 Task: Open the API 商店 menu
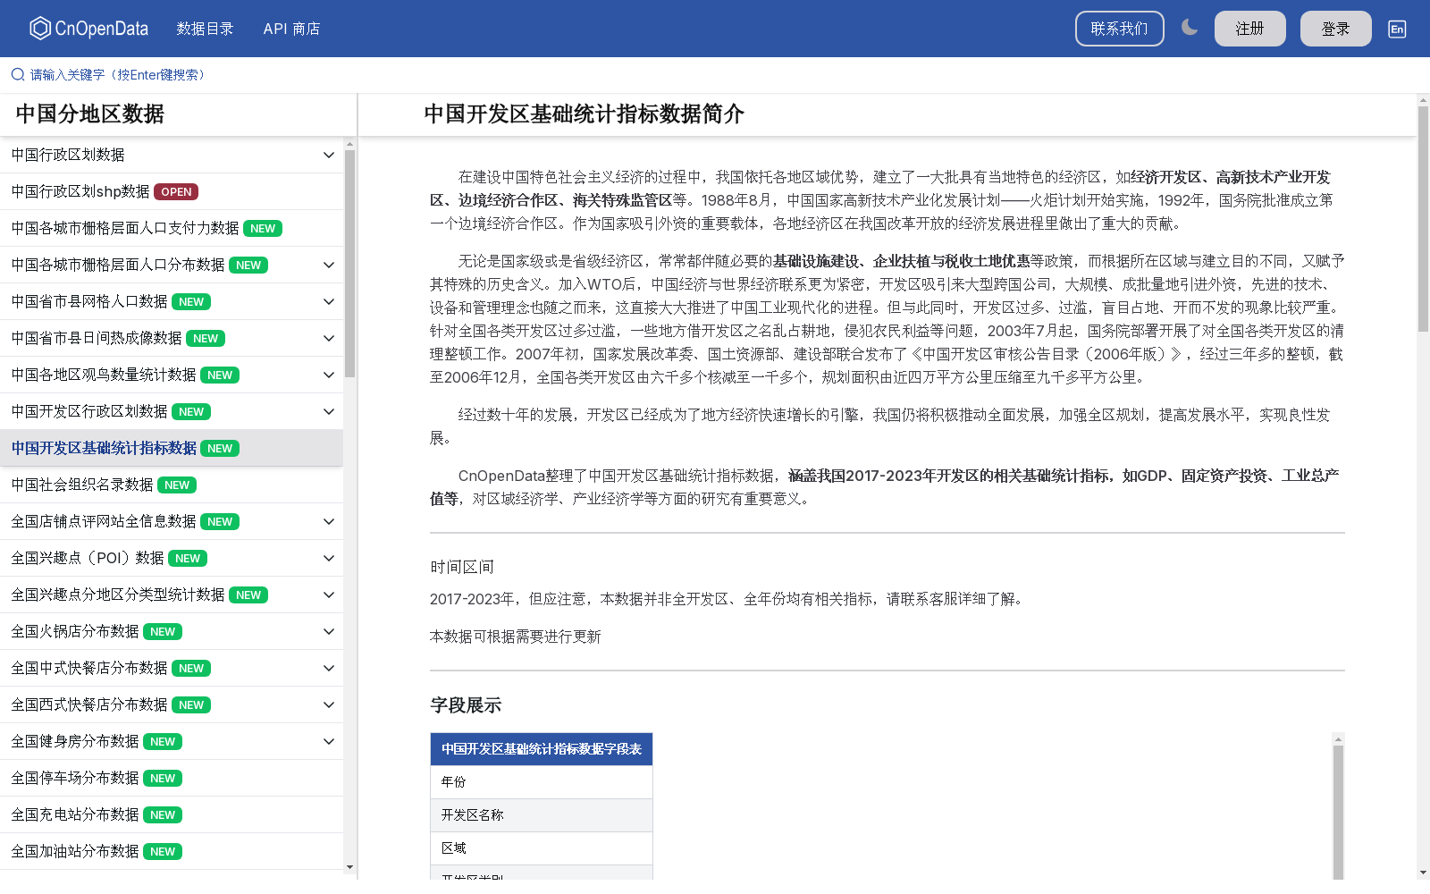291,29
